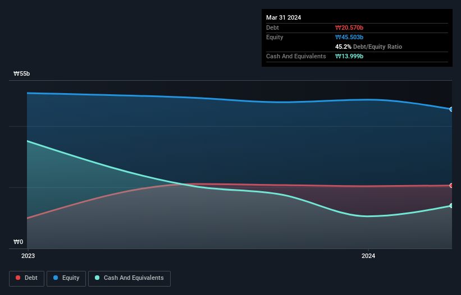Click the Cash And Equivalents tooltip label
The height and width of the screenshot is (295, 461).
296,56
